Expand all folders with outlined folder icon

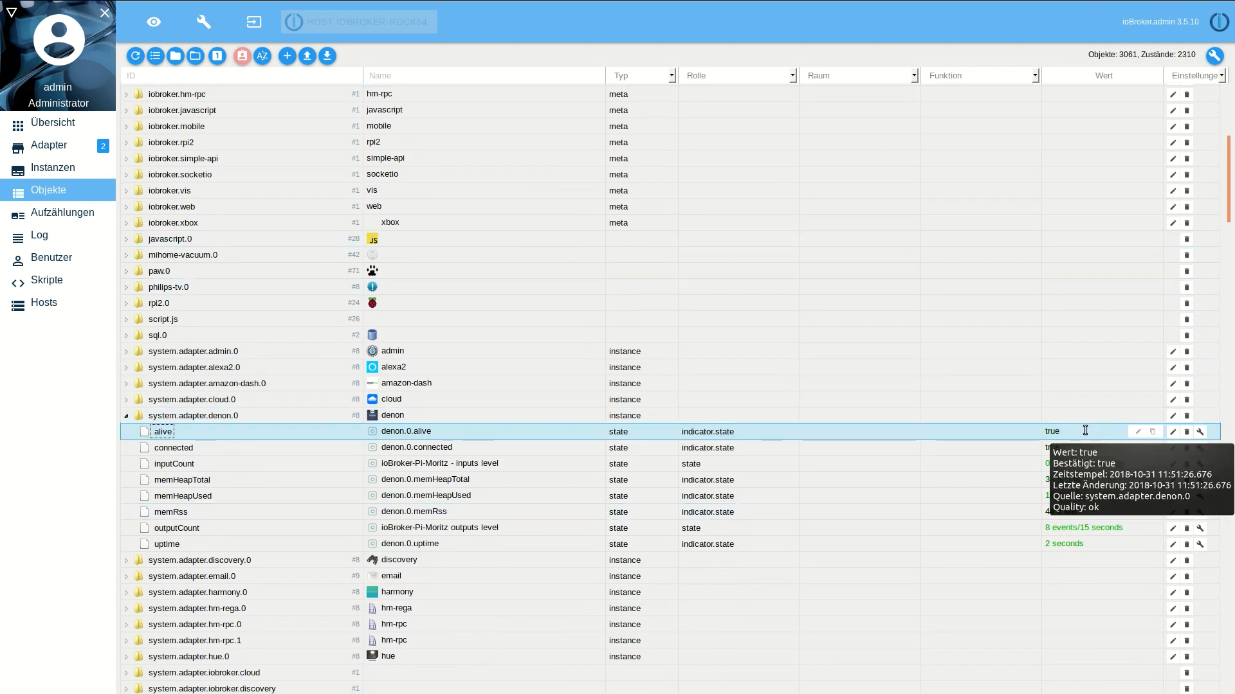click(196, 56)
